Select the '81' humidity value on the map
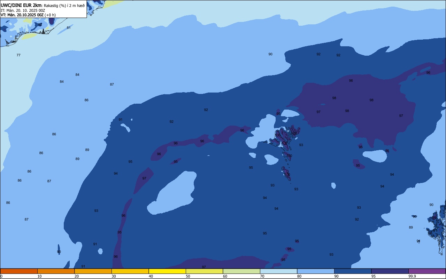Viewport: 446px width, 279px height. [x=69, y=28]
